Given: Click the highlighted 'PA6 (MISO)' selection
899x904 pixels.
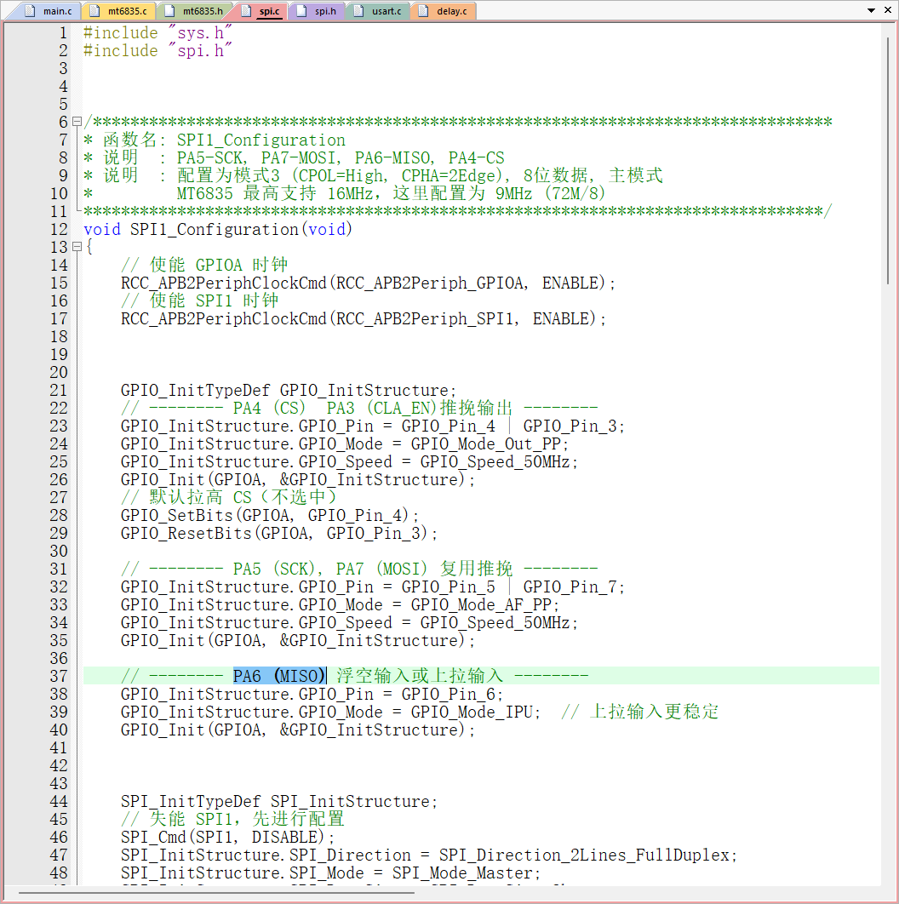Looking at the screenshot, I should (x=280, y=676).
